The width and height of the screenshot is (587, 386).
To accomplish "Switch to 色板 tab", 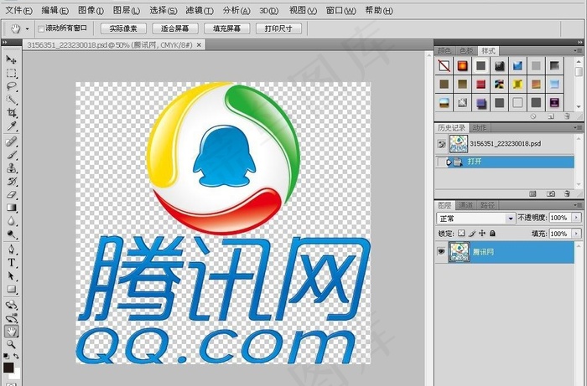I will tap(466, 51).
